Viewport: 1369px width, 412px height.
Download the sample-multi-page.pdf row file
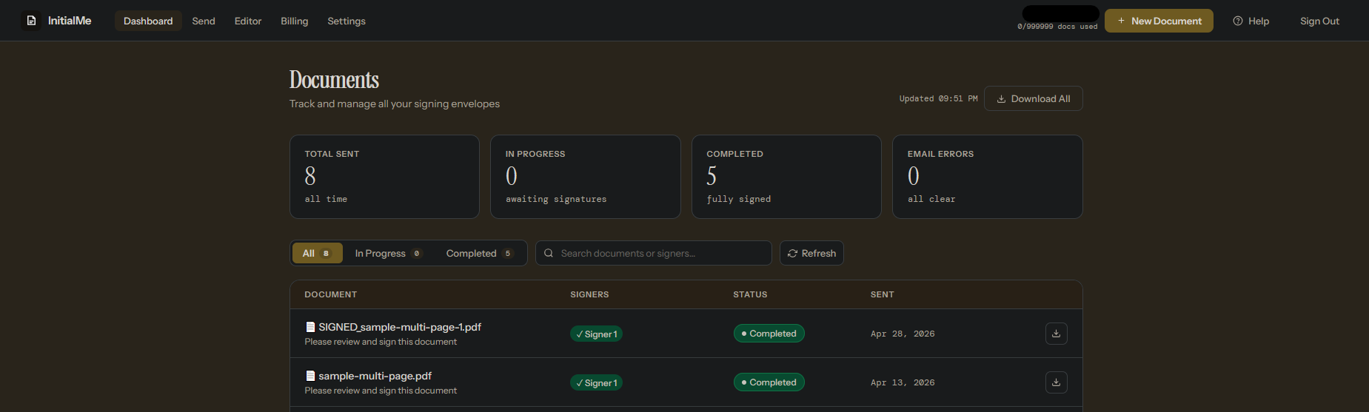pos(1056,382)
